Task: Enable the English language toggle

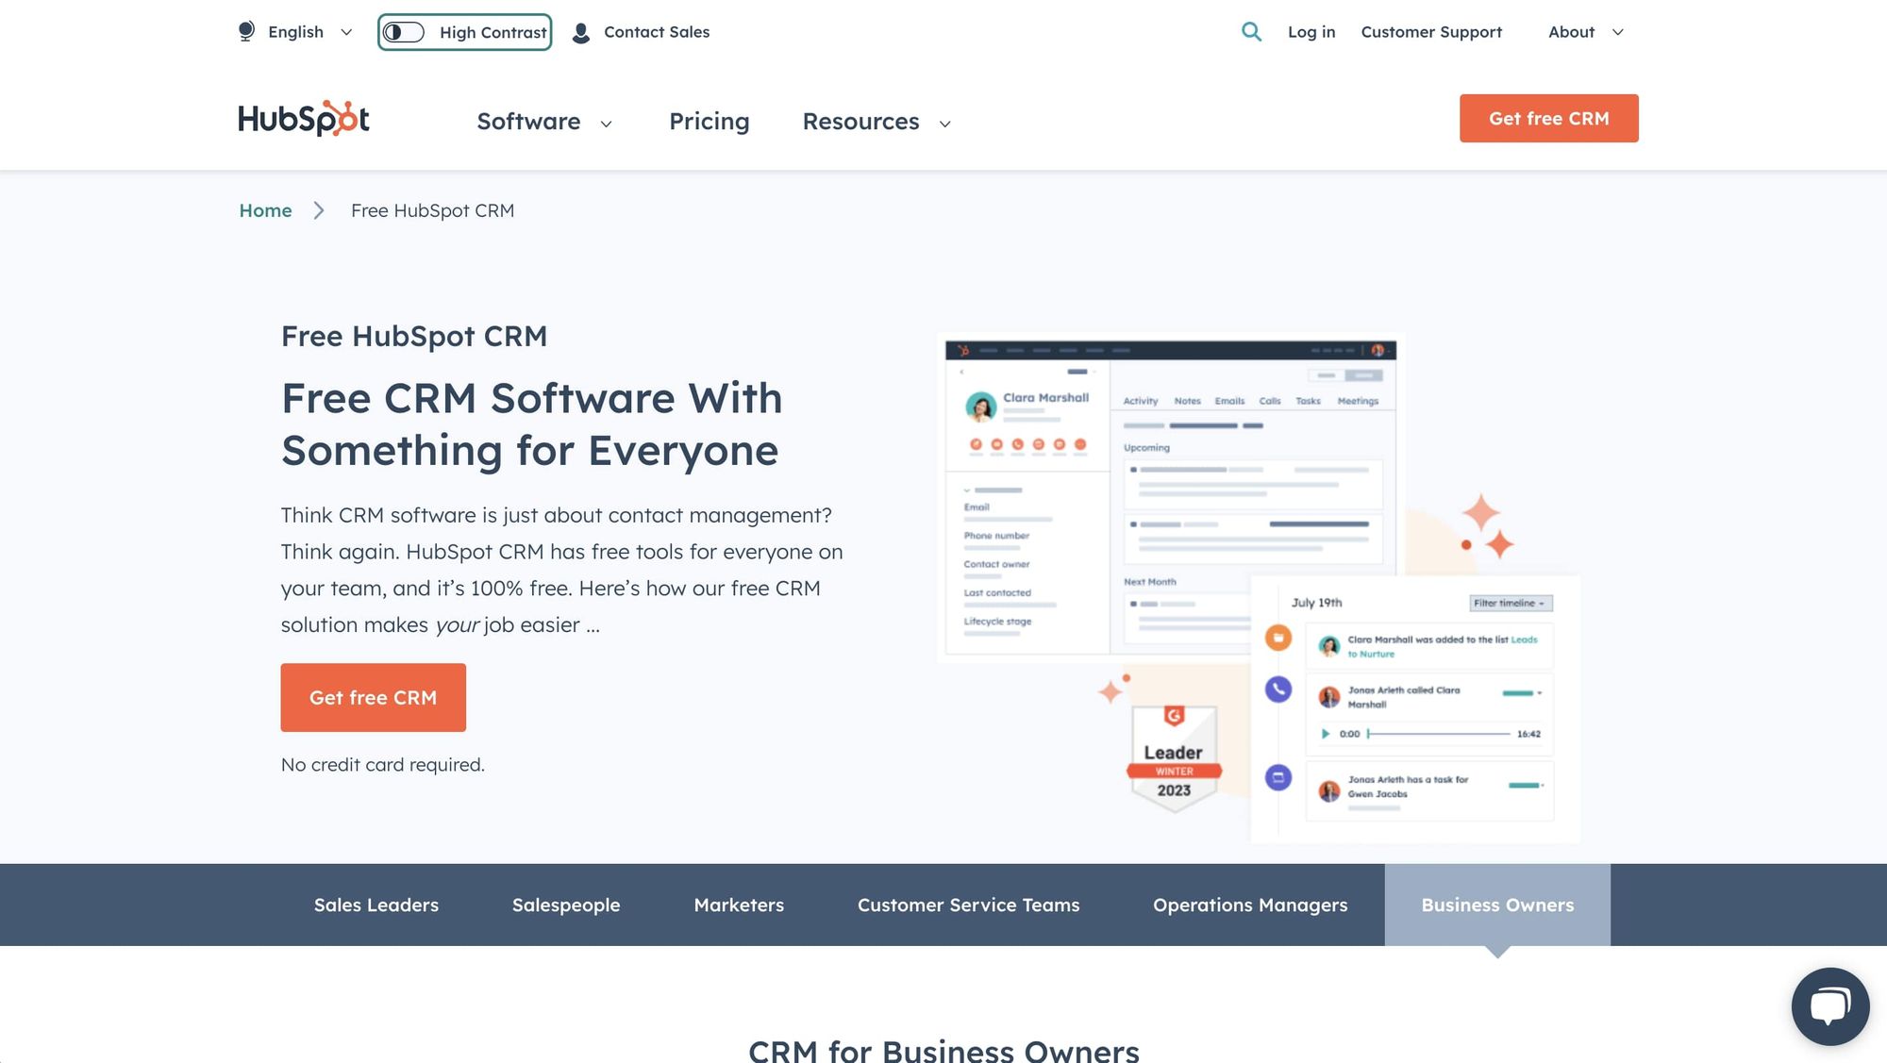Action: point(291,32)
